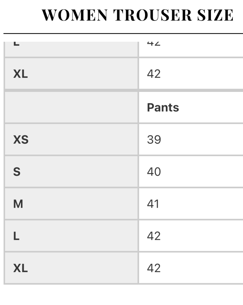
Task: Select the XS size row label
Action: pos(21,140)
